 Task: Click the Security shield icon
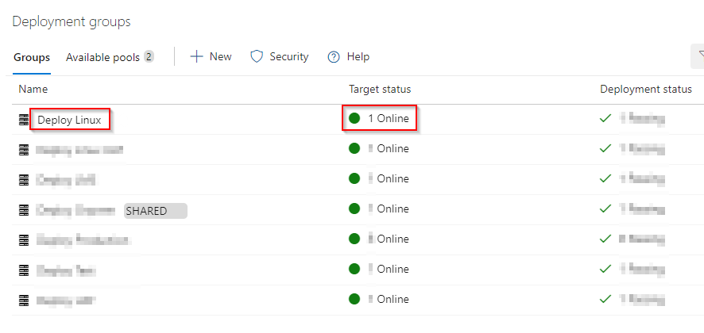(257, 56)
